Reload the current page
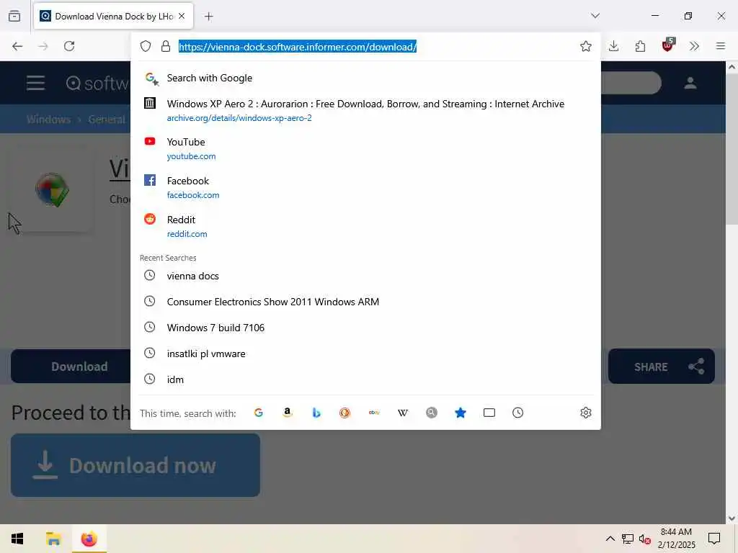 click(69, 46)
